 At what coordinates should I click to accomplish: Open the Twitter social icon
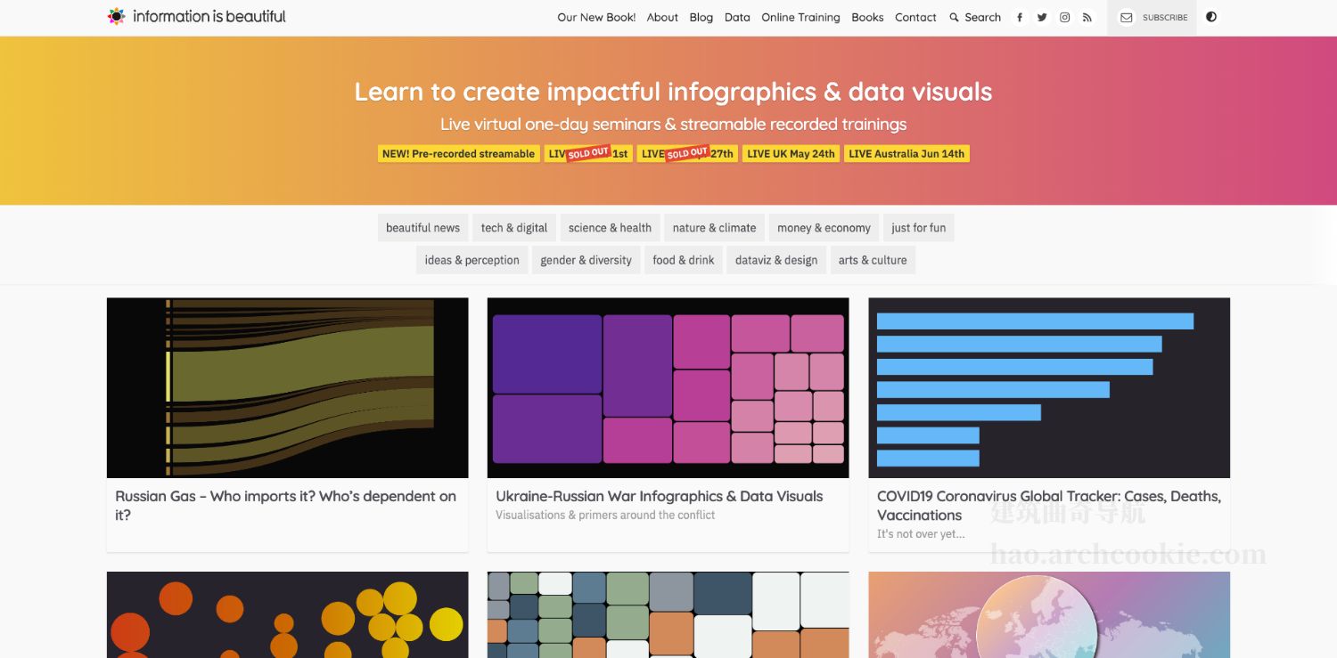pos(1042,18)
